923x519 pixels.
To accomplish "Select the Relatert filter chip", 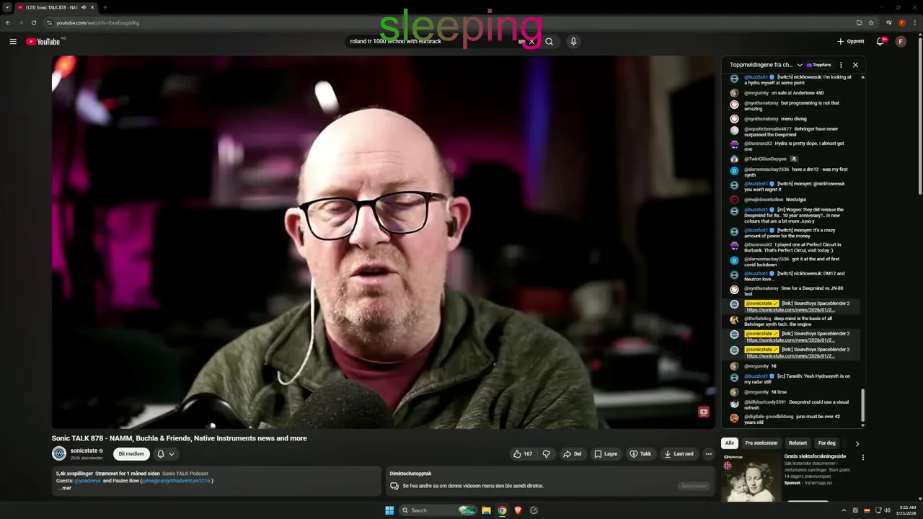I will tap(798, 443).
